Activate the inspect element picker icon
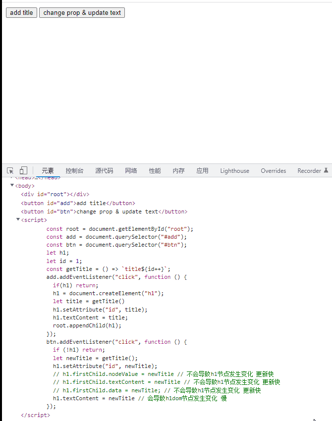Screen dimensions: 332x421 pyautogui.click(x=10, y=170)
